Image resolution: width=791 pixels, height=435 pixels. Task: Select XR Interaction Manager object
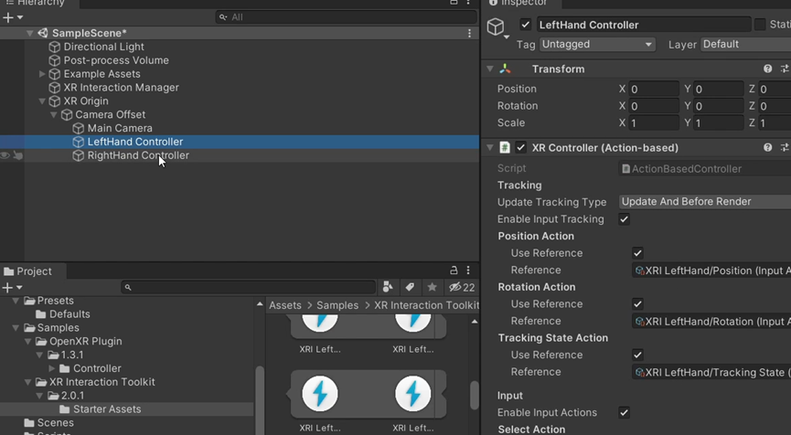(x=121, y=88)
